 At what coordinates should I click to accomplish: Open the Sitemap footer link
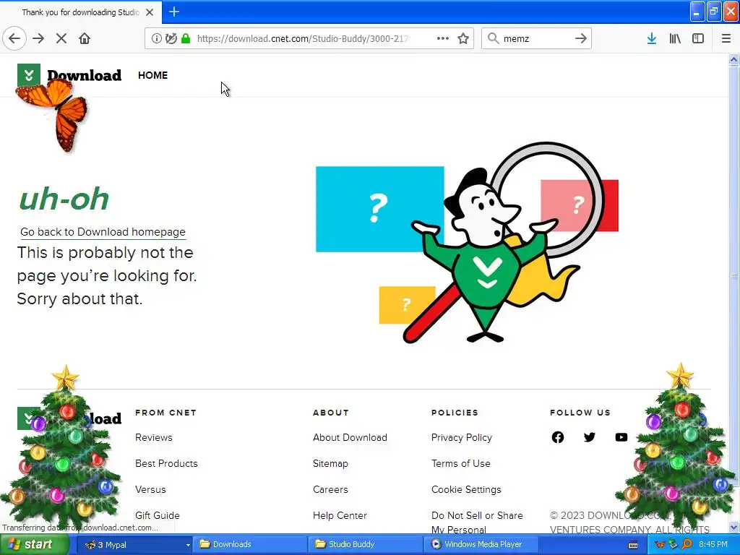coord(330,463)
